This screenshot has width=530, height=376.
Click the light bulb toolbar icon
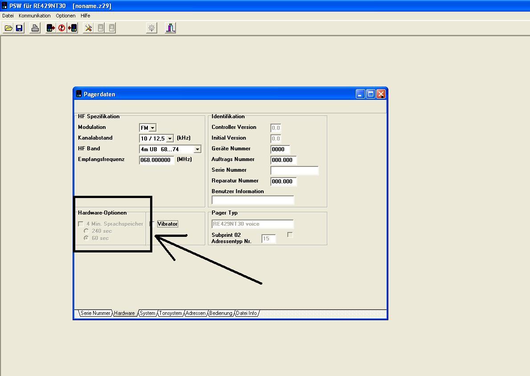151,28
